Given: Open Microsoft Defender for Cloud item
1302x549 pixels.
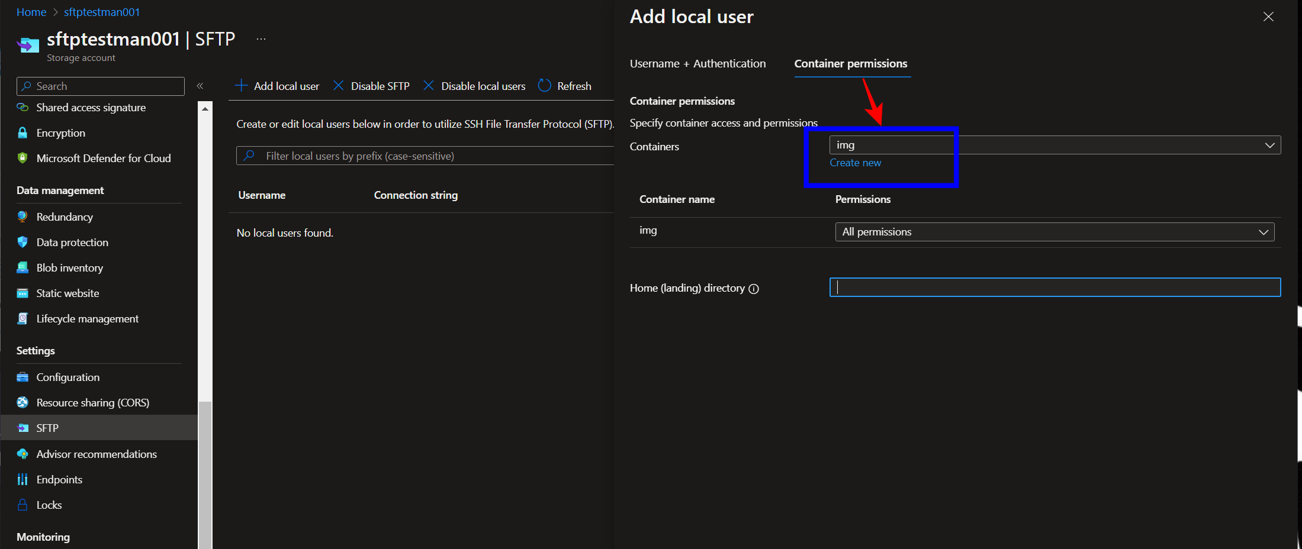Looking at the screenshot, I should click(x=104, y=158).
